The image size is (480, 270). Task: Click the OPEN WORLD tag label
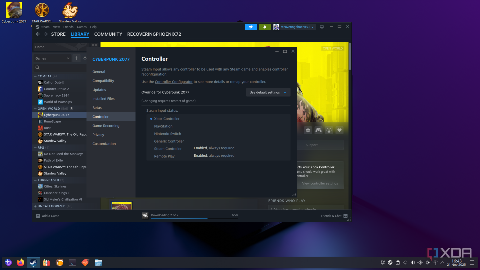click(x=333, y=48)
